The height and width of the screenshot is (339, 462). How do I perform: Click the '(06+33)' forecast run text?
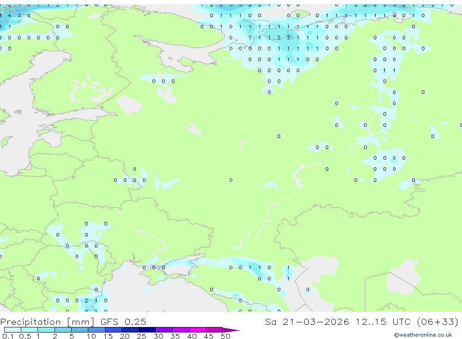click(x=438, y=321)
